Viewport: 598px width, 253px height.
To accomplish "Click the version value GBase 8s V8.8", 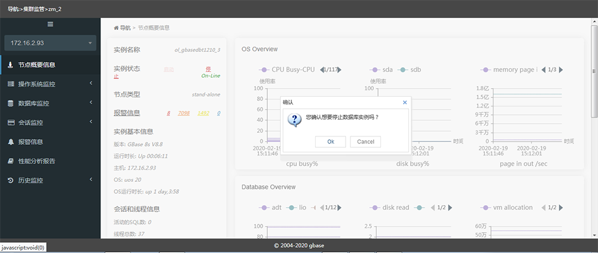I will tap(145, 144).
